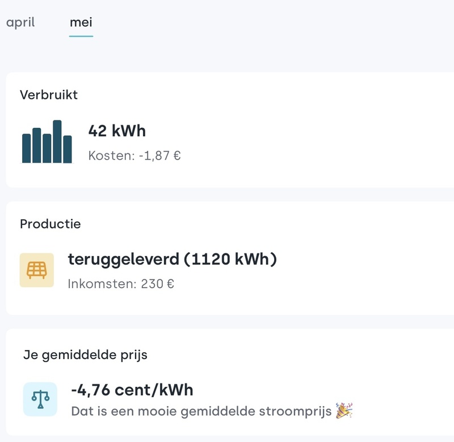Click the balance scale icon
454x442 pixels.
(x=40, y=399)
